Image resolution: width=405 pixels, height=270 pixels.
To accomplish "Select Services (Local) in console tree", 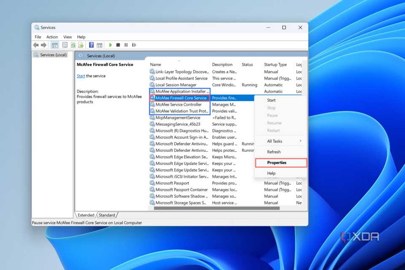I will (x=50, y=55).
